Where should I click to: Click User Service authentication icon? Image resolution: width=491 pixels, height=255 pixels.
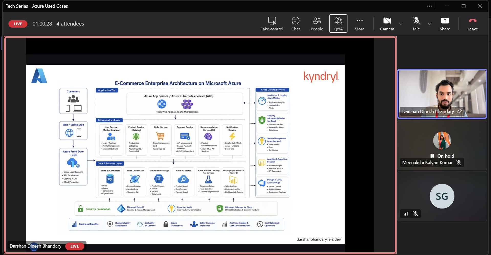[x=111, y=136]
